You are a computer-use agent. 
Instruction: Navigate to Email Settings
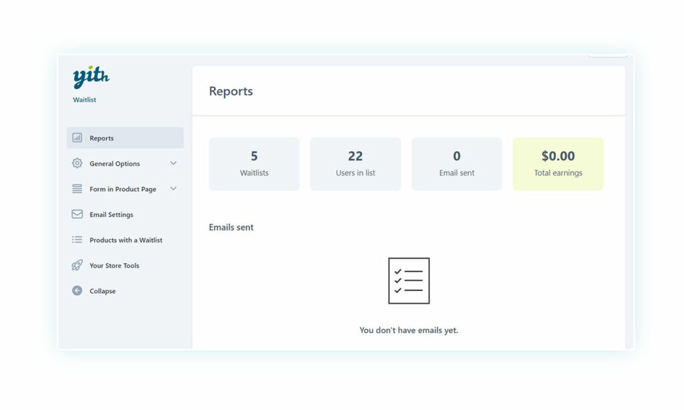click(112, 214)
